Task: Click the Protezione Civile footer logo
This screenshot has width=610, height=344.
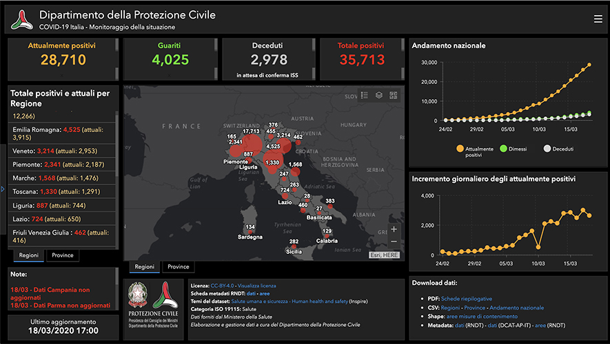Action: click(165, 295)
